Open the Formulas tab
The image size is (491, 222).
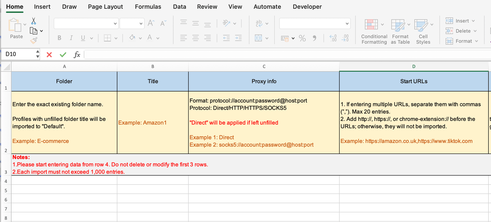[x=148, y=6]
